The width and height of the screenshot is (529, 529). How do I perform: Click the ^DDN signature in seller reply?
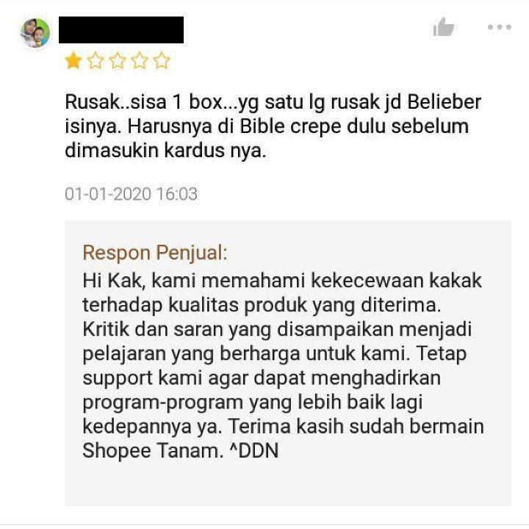click(254, 450)
